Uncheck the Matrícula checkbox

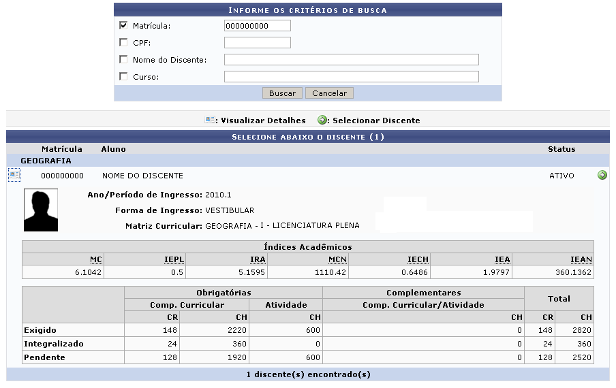(x=123, y=25)
